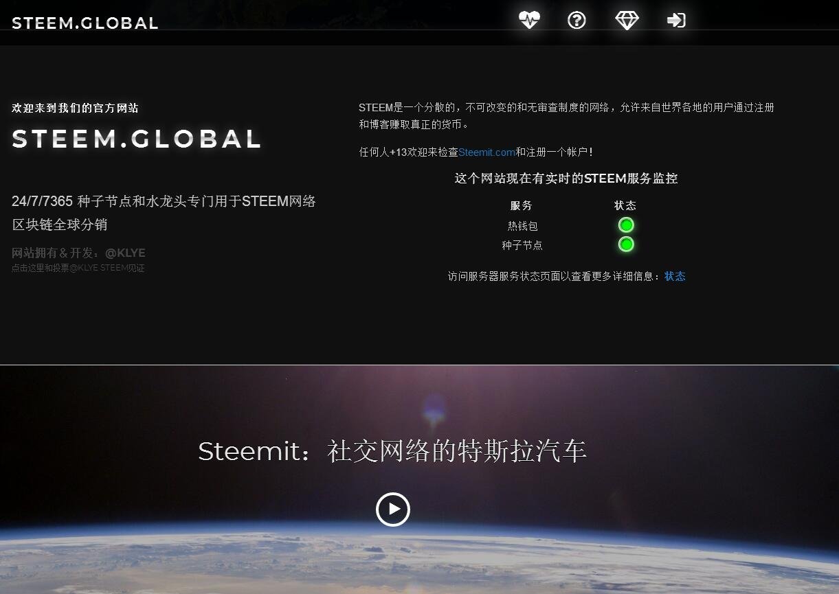Click the vote for @KLYE STEEM witness link
This screenshot has width=839, height=594.
pos(78,268)
